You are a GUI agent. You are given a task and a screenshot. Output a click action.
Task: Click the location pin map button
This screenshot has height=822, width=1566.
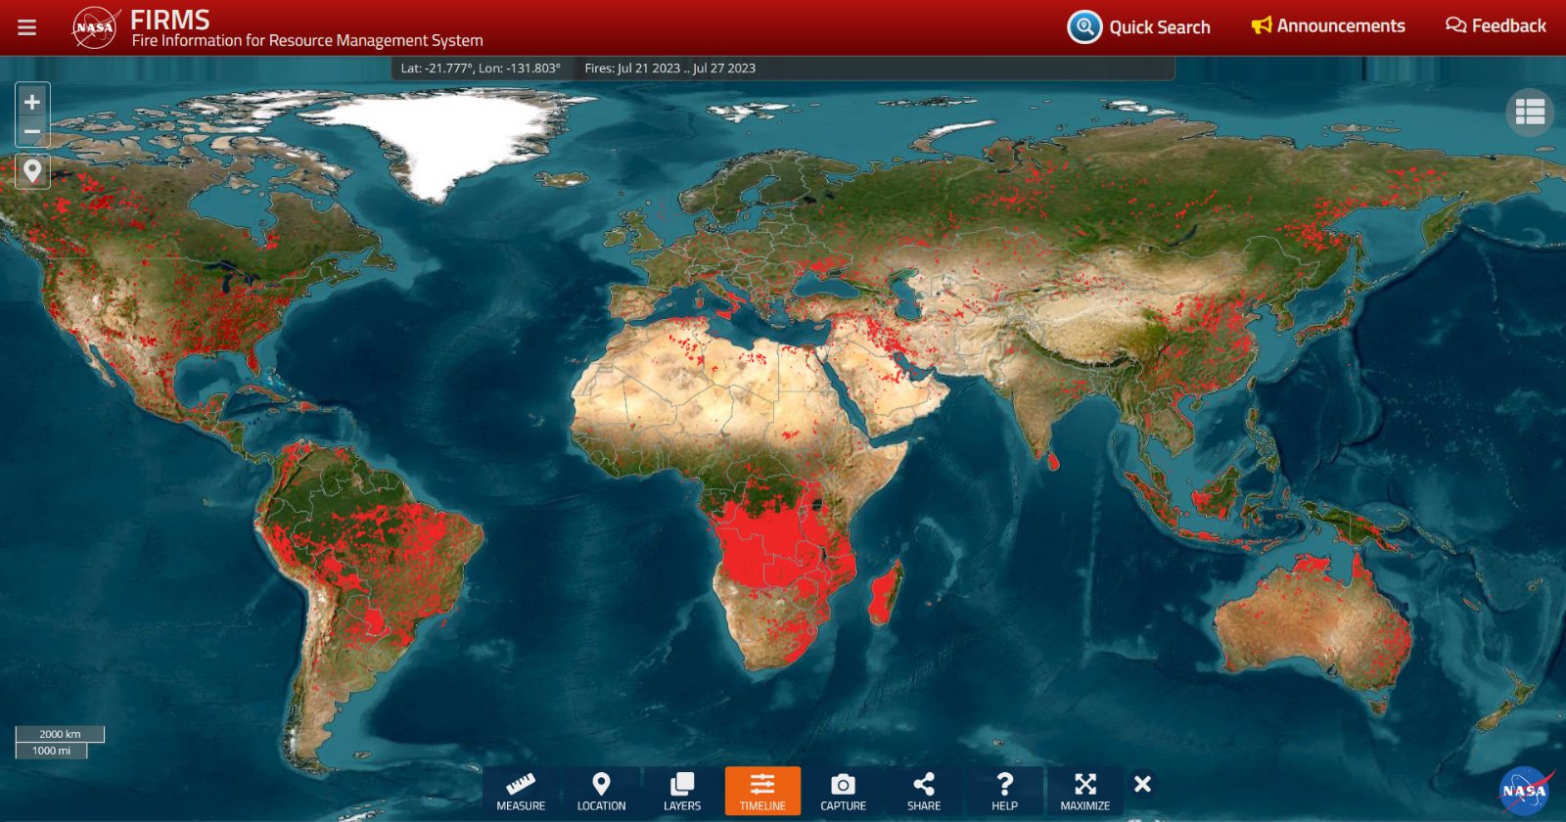pos(32,171)
